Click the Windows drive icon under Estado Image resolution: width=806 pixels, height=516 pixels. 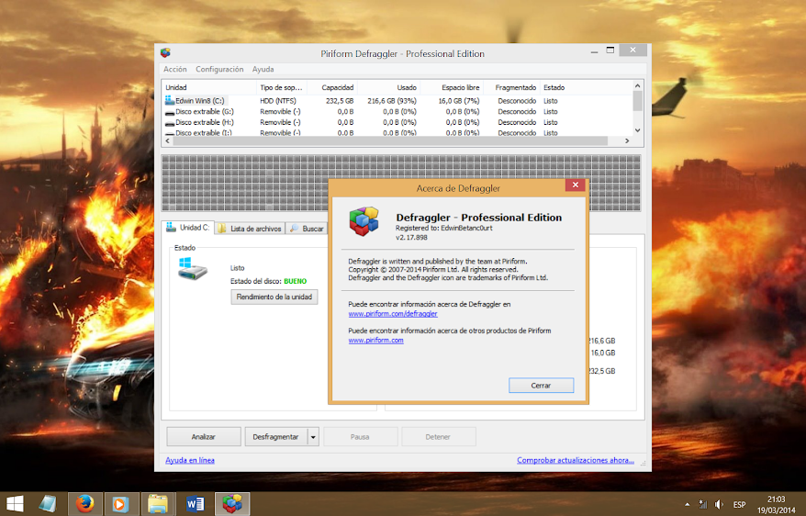click(192, 269)
